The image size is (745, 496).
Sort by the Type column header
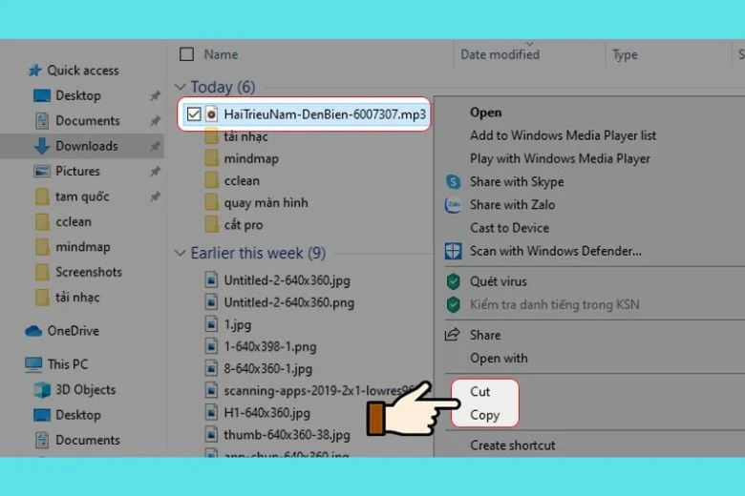click(x=626, y=55)
